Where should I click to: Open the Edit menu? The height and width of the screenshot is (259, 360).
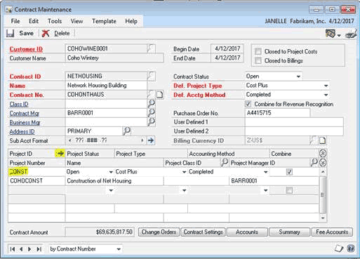[34, 21]
